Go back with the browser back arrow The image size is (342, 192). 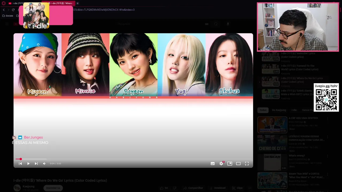(4, 10)
